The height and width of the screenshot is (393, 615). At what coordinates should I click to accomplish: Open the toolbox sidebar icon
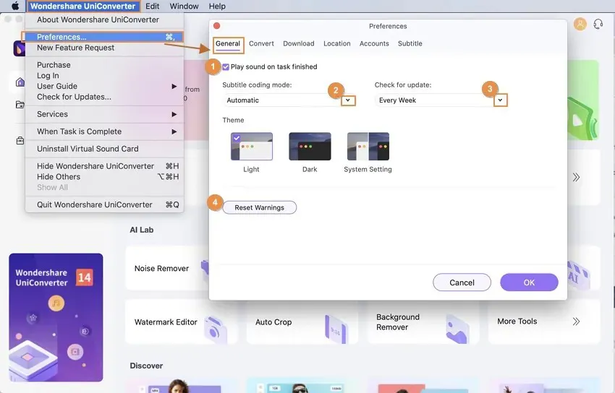20,141
